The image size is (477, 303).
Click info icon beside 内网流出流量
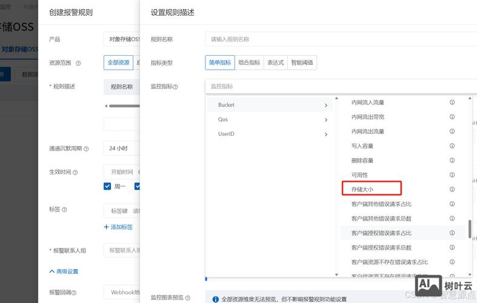[x=452, y=131]
